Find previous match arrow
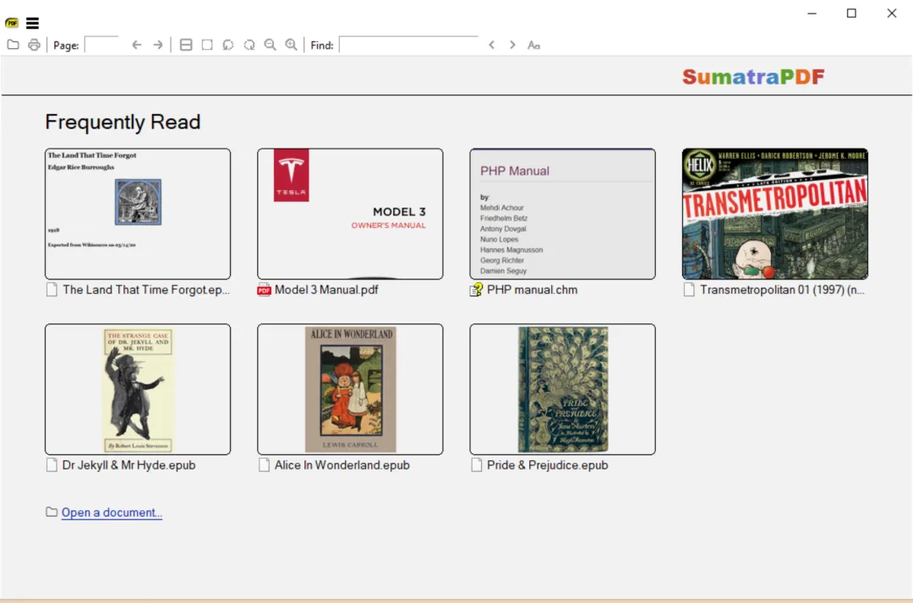This screenshot has width=913, height=603. (x=492, y=45)
